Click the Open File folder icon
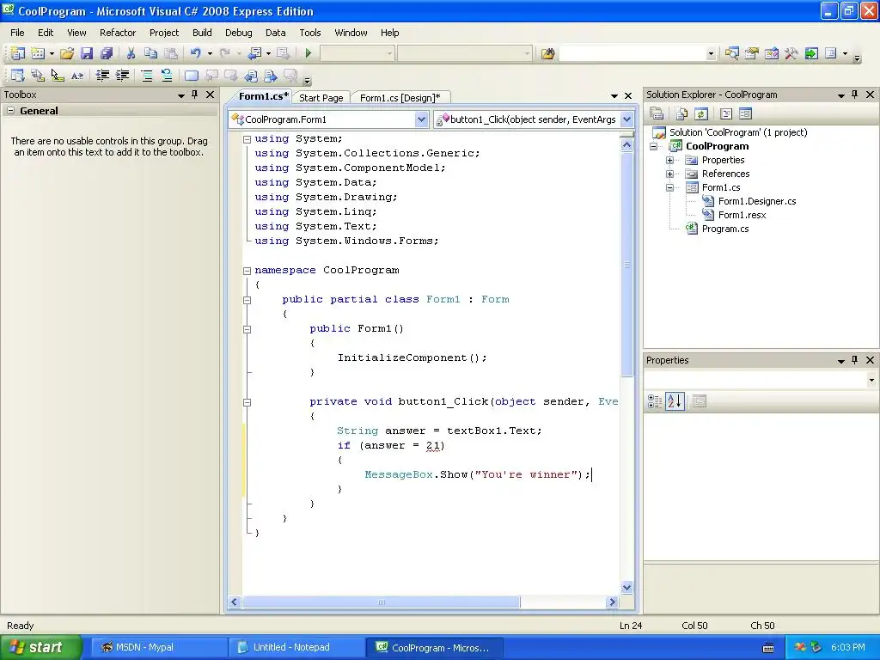The height and width of the screenshot is (660, 880). 67,53
